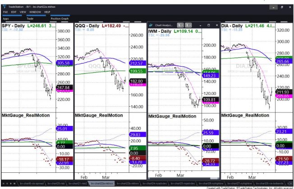Click the horizontal scrollbar under IWM chart
Image resolution: width=294 pixels, height=189 pixels.
[184, 179]
